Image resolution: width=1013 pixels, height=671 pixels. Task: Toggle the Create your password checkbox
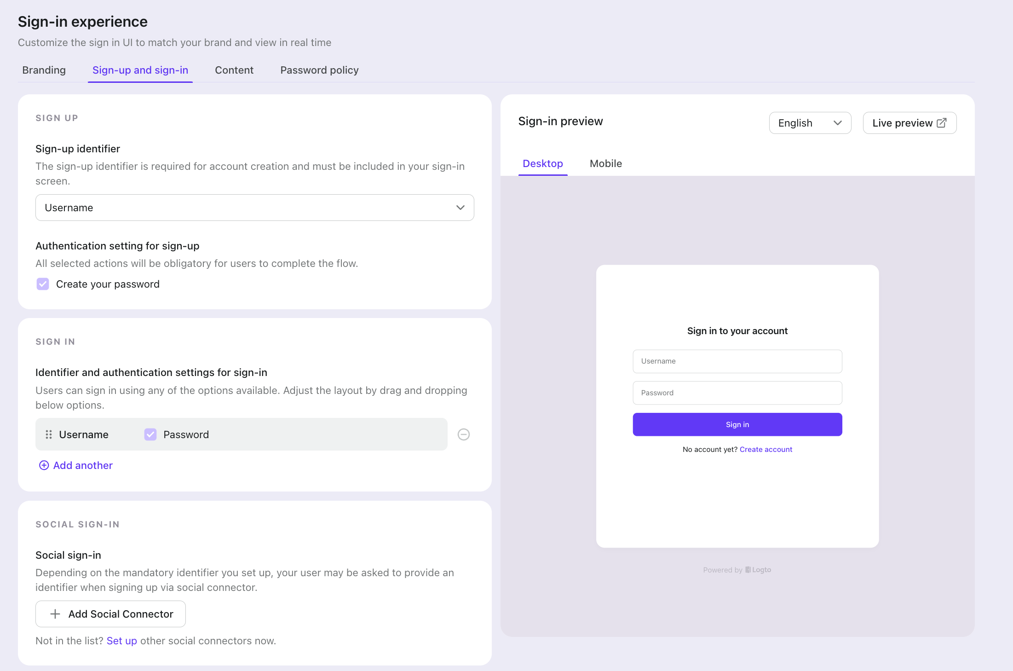click(x=43, y=283)
